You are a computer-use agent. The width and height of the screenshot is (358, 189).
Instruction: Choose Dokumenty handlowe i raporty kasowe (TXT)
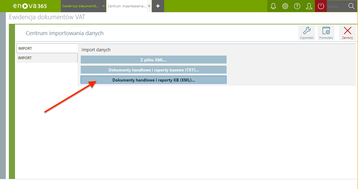(x=153, y=70)
